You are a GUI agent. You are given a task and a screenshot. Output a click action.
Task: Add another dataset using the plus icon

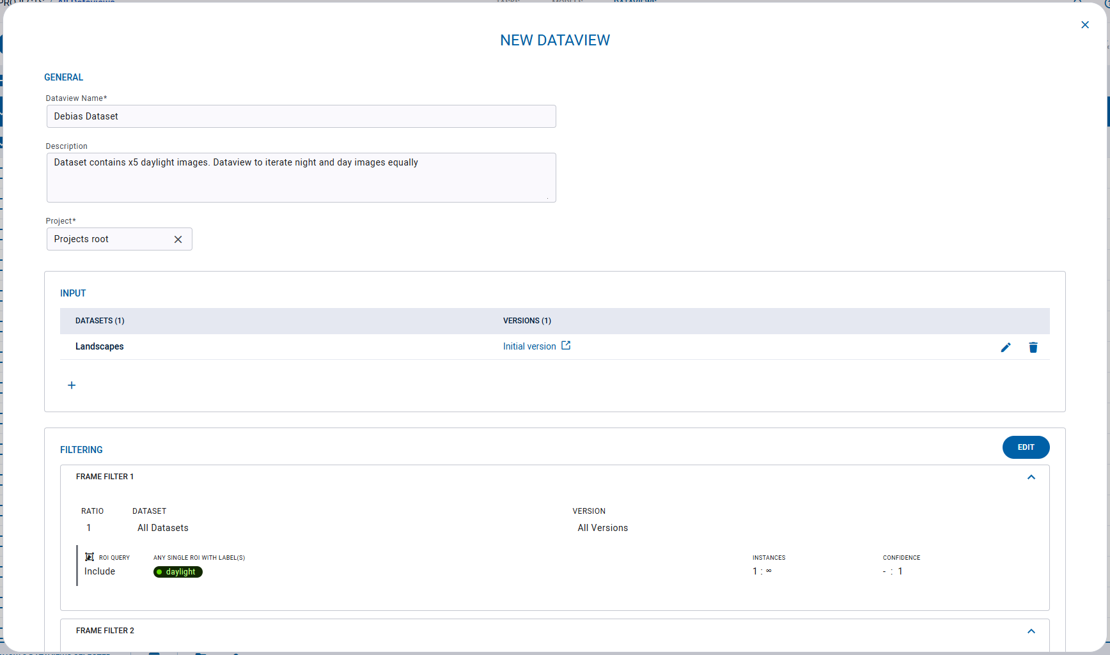pos(72,385)
